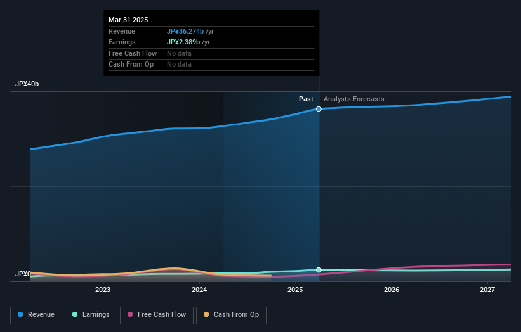Click the JP¥36.274b revenue value
Image resolution: width=521 pixels, height=332 pixels.
(185, 31)
